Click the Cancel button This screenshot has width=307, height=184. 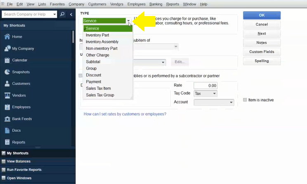coord(262,24)
